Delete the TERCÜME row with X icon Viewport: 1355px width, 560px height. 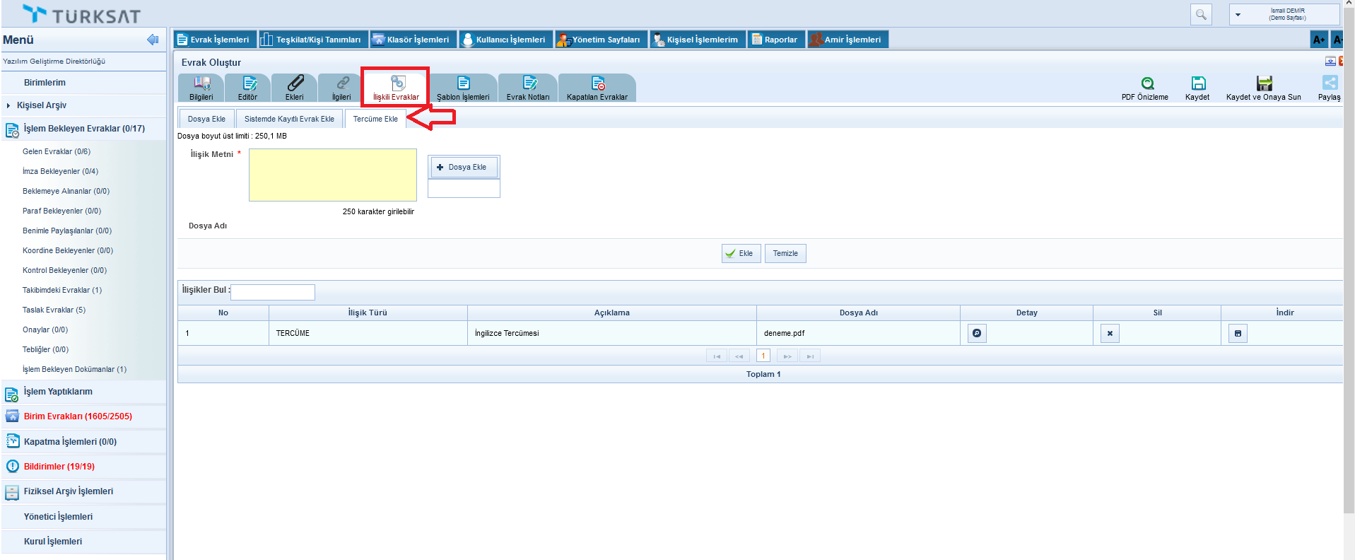[x=1110, y=333]
